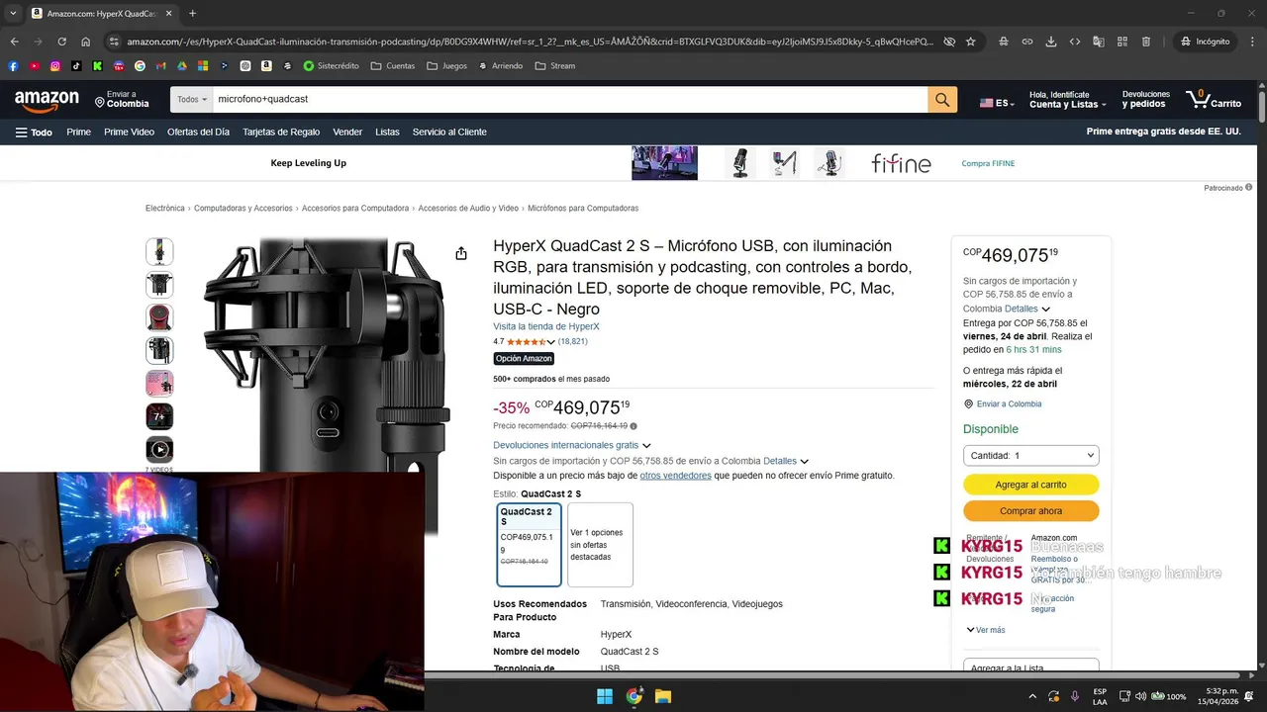Open the 'otros vendedores' link
Image resolution: width=1267 pixels, height=712 pixels.
(x=675, y=476)
